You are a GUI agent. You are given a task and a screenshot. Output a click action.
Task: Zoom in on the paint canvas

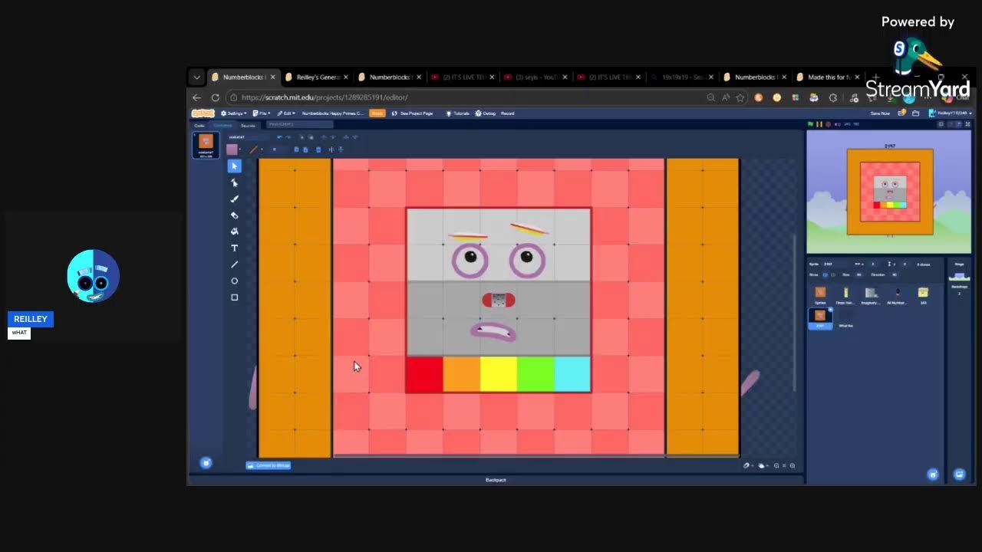point(793,465)
